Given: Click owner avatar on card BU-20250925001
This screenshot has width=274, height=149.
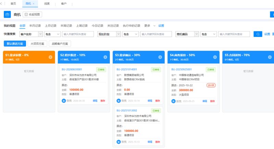Looking at the screenshot, I should pos(173,101).
